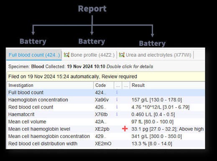Image resolution: width=217 pixels, height=161 pixels.
Task: Select the Haematocrit row
Action: click(106, 115)
